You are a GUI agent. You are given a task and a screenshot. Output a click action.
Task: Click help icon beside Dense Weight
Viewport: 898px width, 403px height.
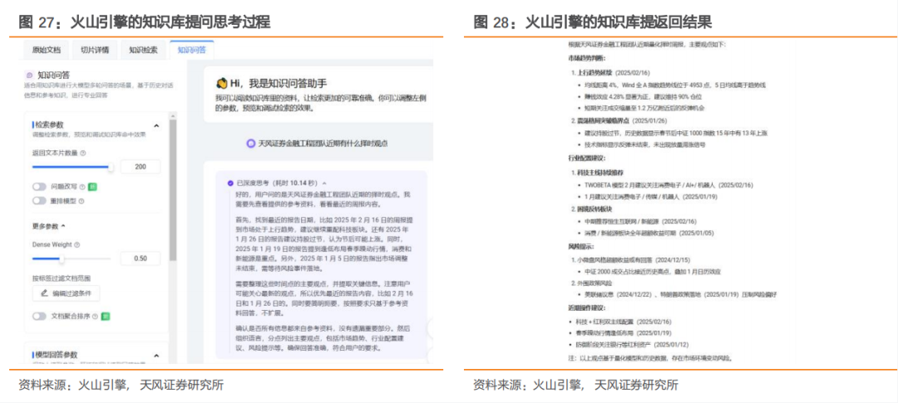[x=77, y=244]
